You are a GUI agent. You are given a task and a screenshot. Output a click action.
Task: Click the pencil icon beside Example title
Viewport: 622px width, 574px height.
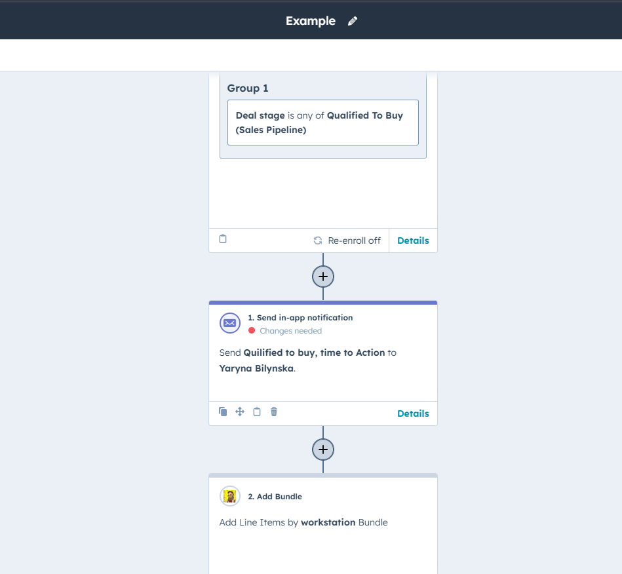click(352, 21)
